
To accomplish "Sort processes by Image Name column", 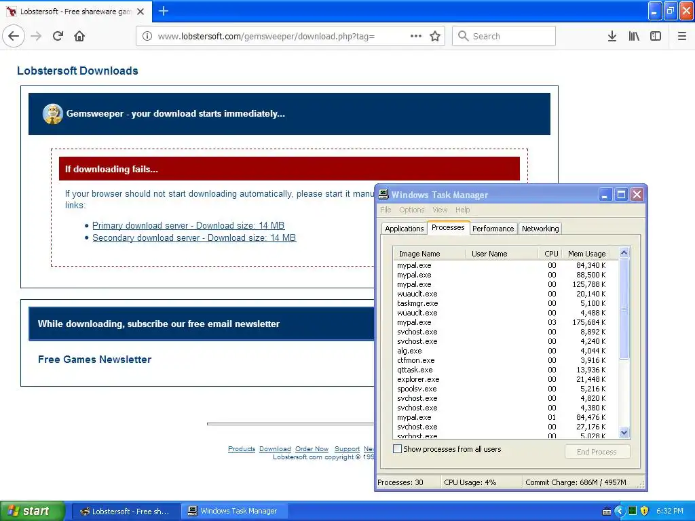I will (x=429, y=254).
